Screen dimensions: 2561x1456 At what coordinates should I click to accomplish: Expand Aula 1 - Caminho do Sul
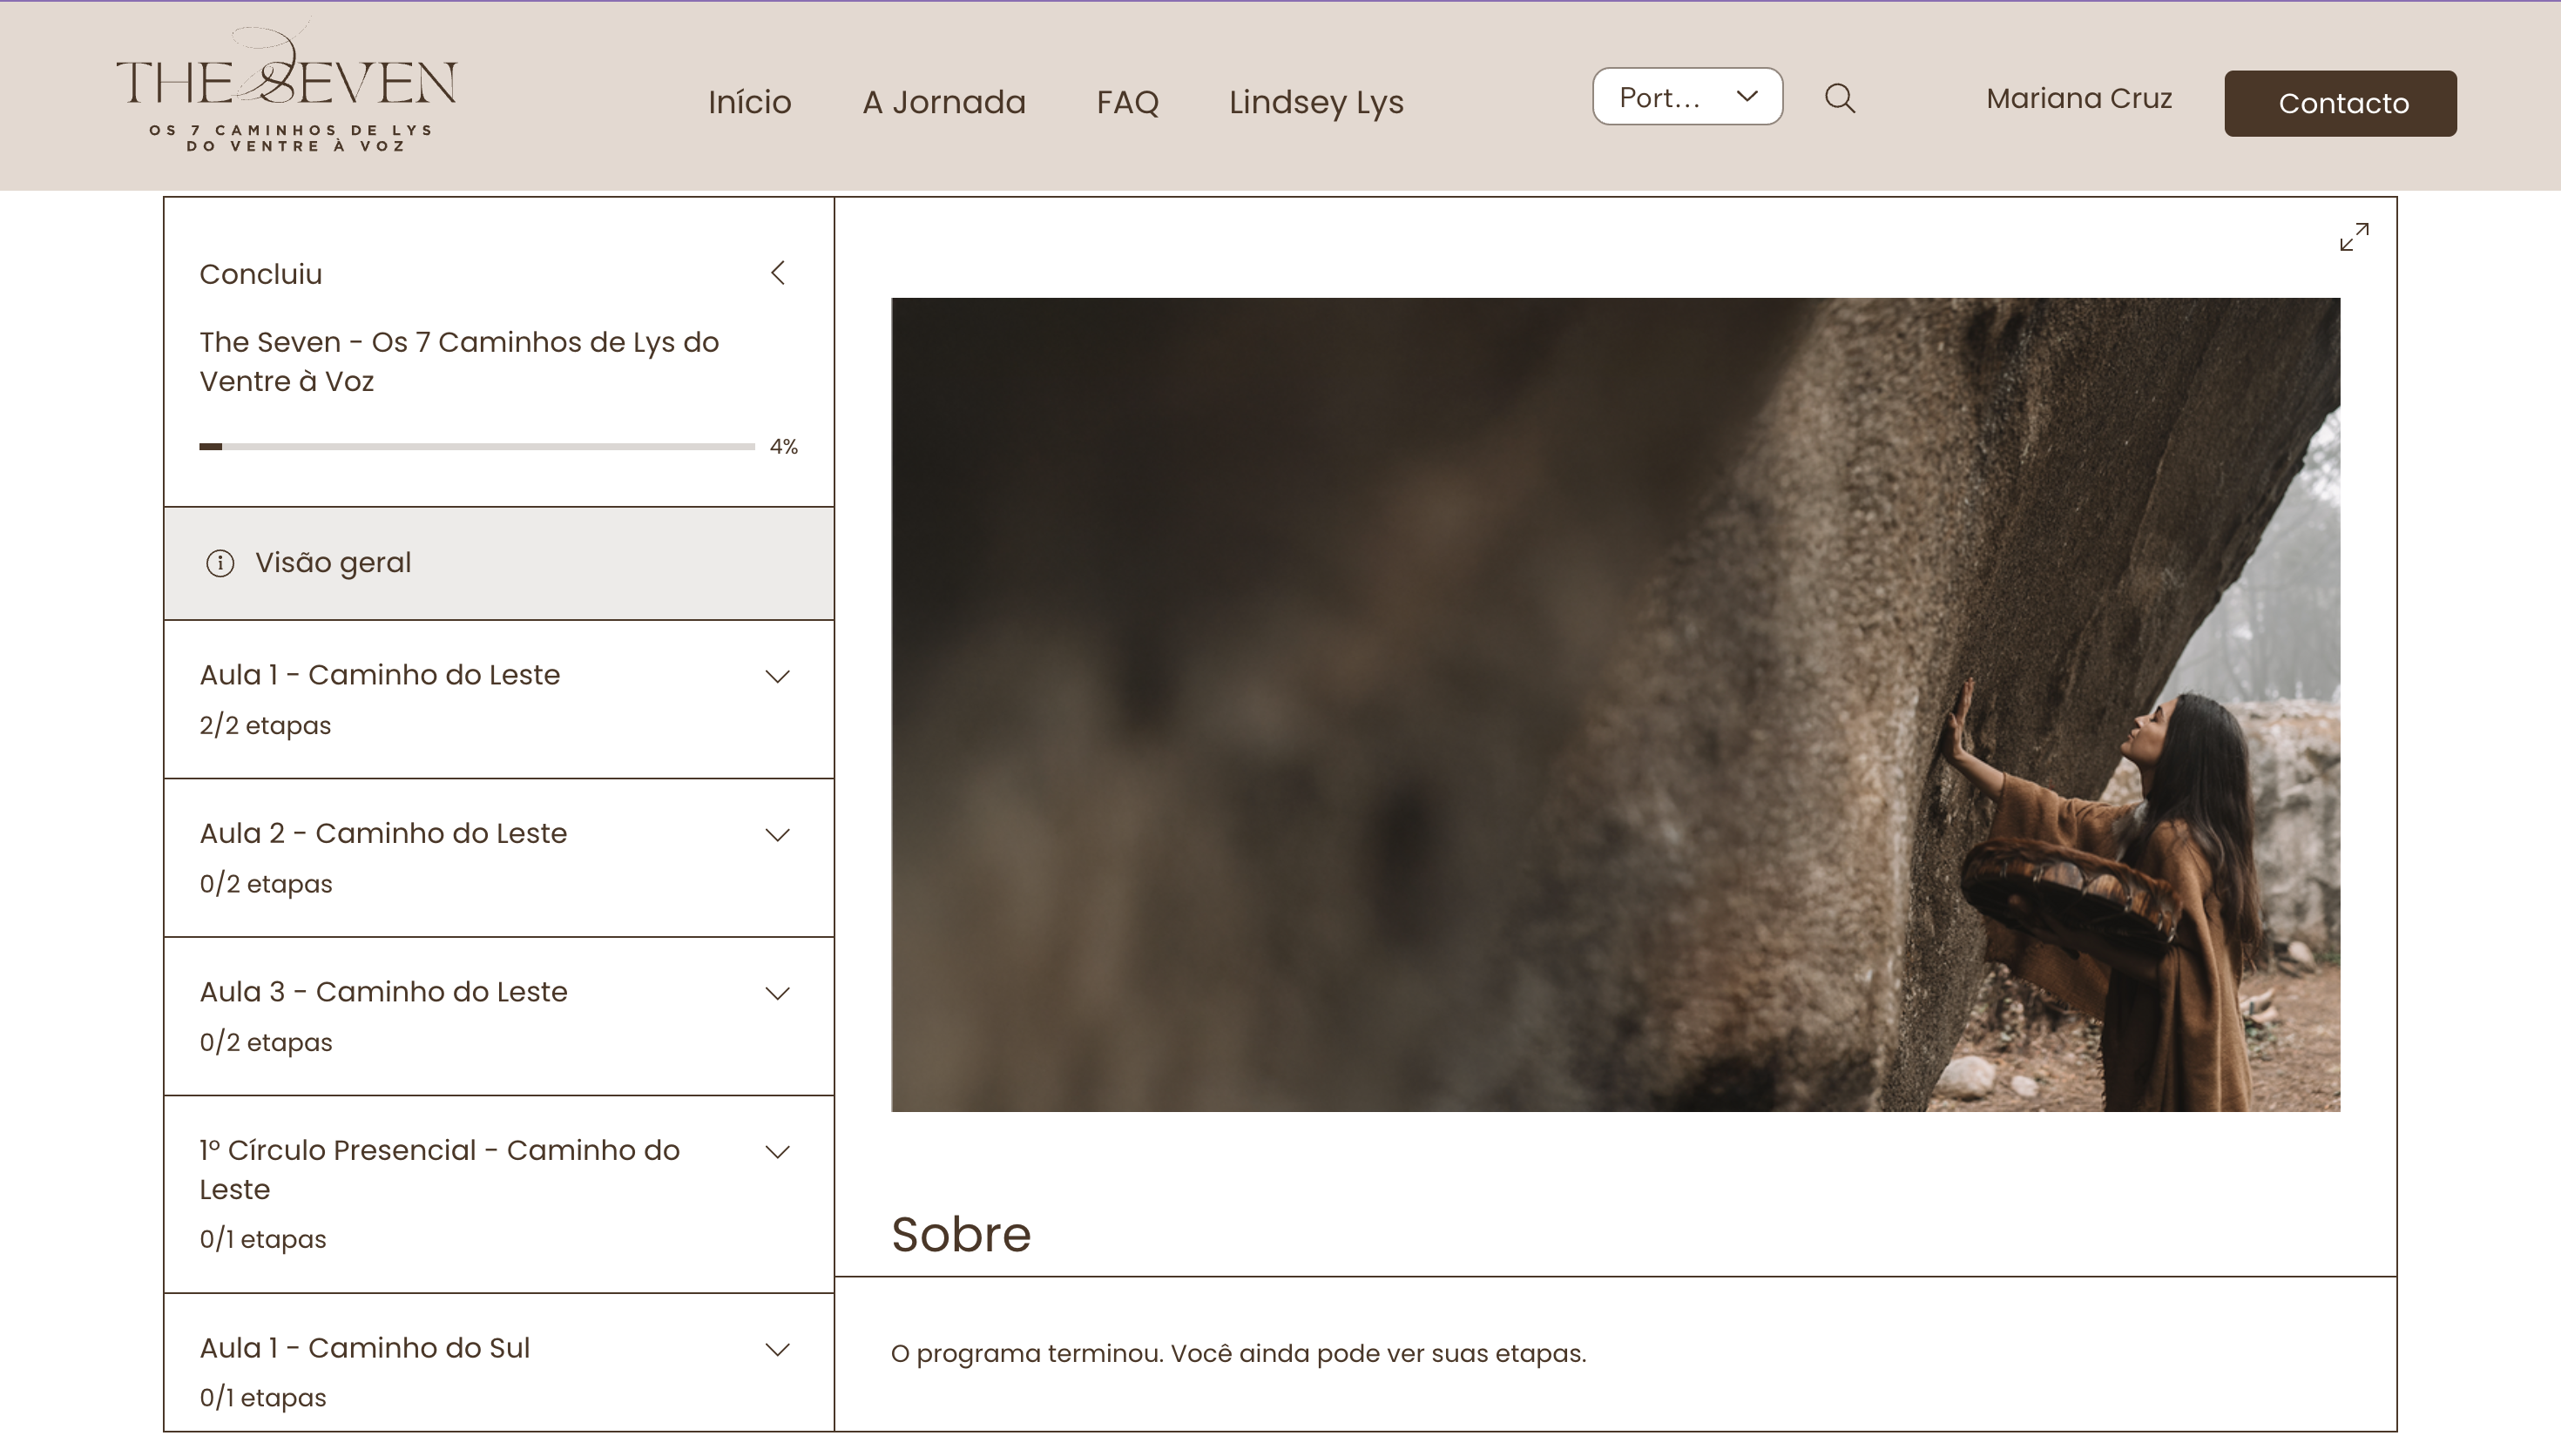pyautogui.click(x=778, y=1349)
